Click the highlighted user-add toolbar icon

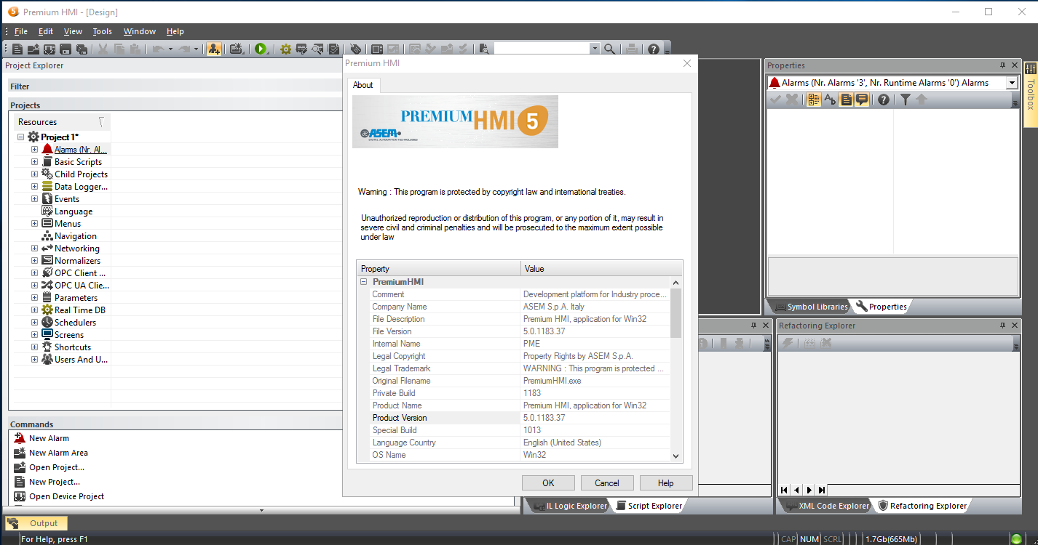213,49
